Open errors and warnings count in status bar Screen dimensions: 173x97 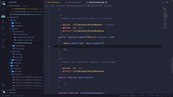click(21, 96)
